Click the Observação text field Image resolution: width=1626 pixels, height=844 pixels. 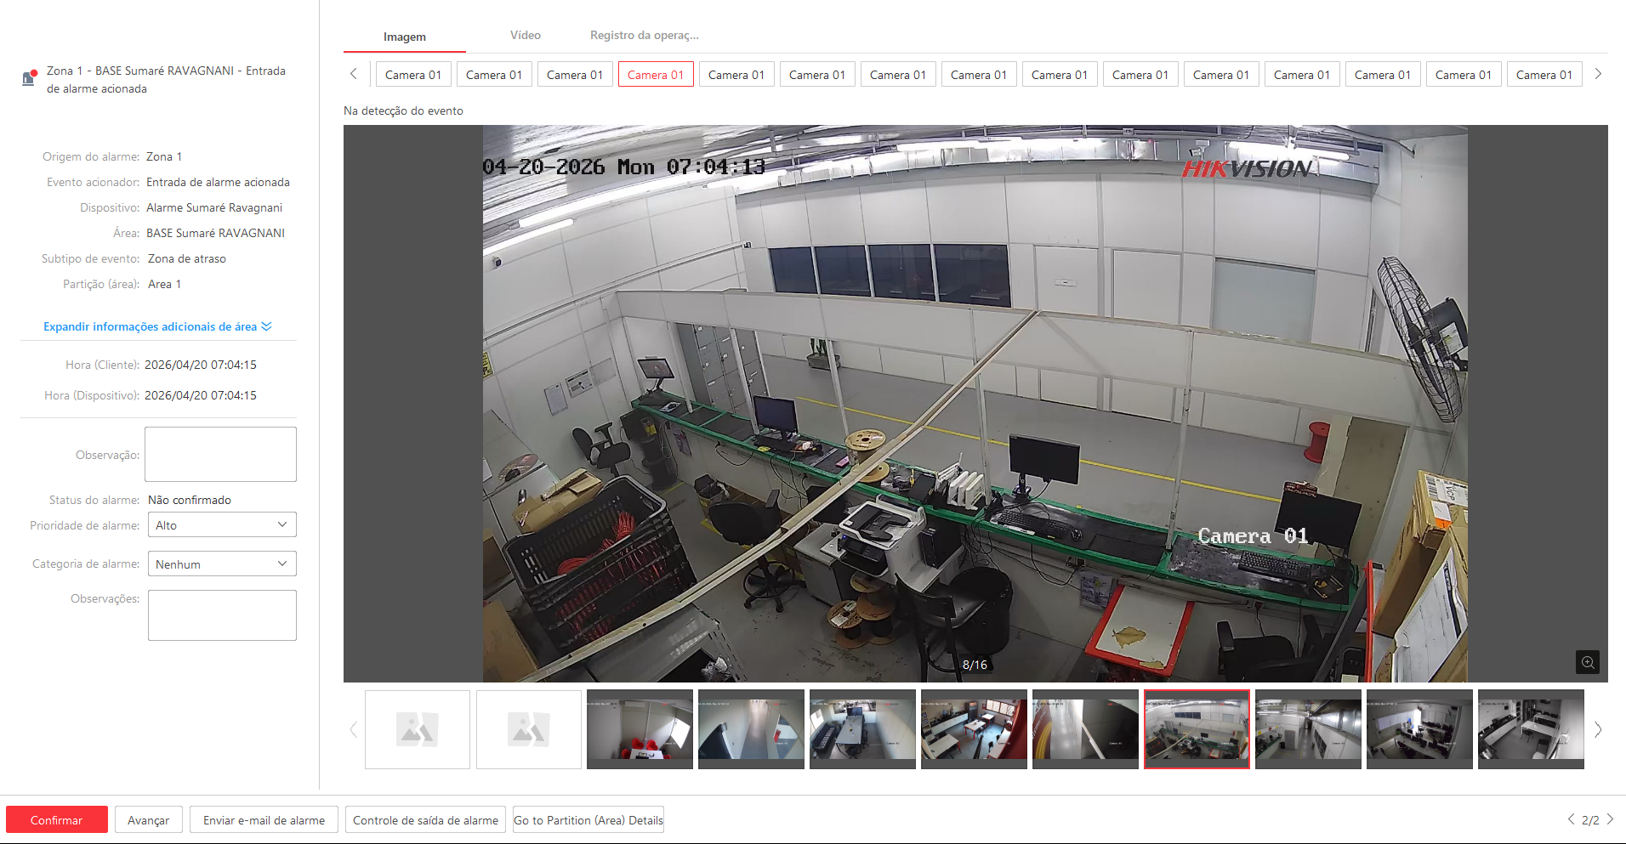220,455
